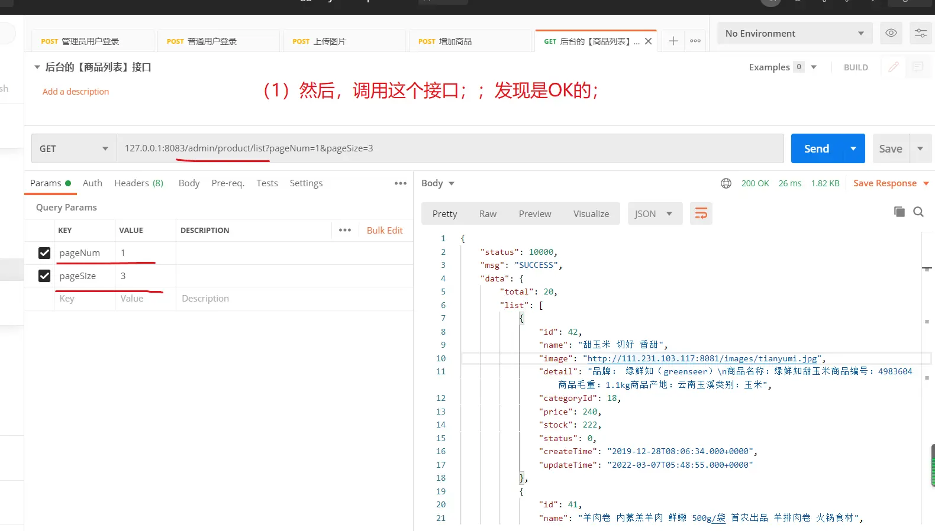Uncheck the pageSize parameter checkbox

[x=44, y=276]
